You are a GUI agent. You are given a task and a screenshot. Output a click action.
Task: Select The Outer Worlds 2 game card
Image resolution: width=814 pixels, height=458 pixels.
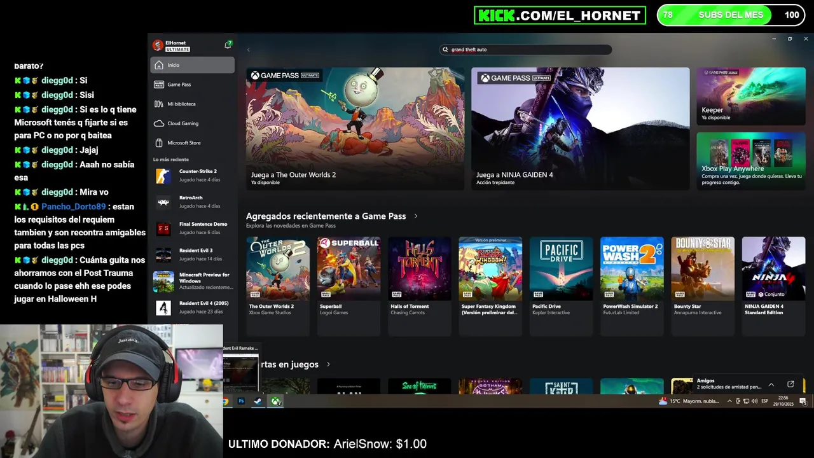click(278, 286)
